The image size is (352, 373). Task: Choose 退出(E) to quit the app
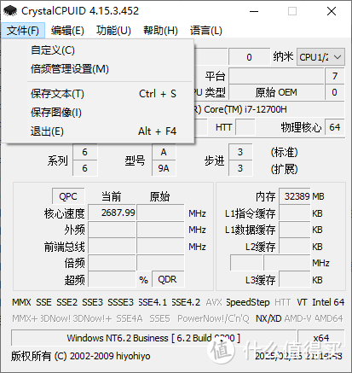click(98, 131)
